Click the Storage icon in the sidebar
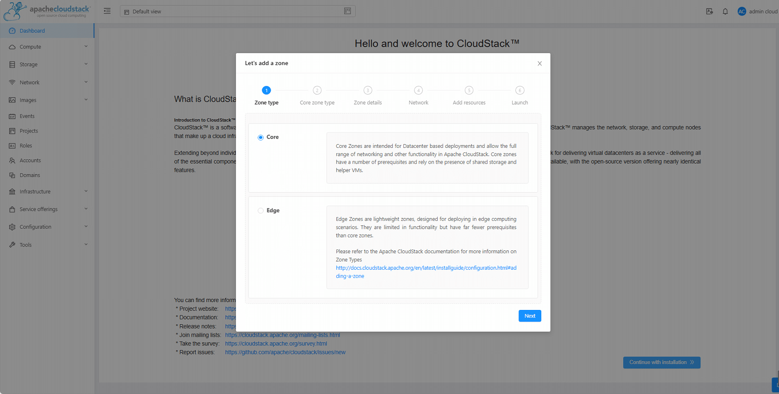Screen dimensions: 779x394 pos(12,65)
